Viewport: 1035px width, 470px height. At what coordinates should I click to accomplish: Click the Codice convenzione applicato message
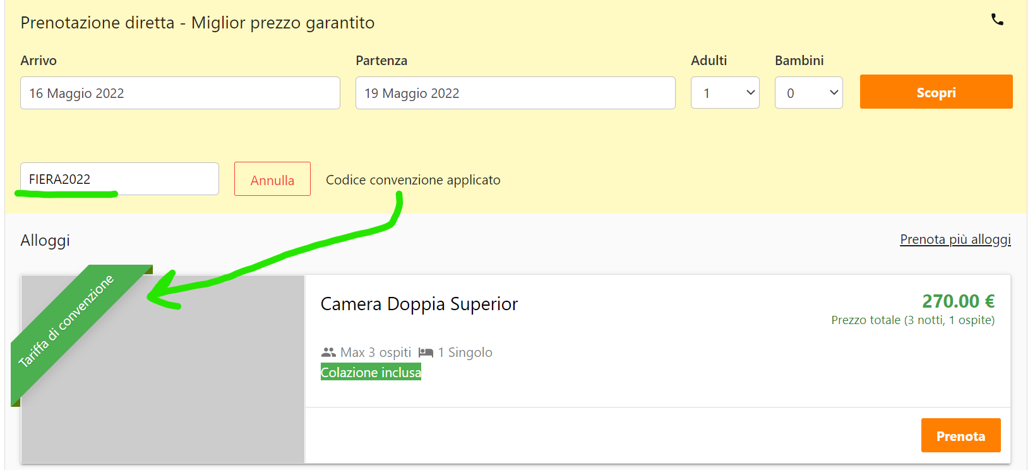(x=413, y=180)
